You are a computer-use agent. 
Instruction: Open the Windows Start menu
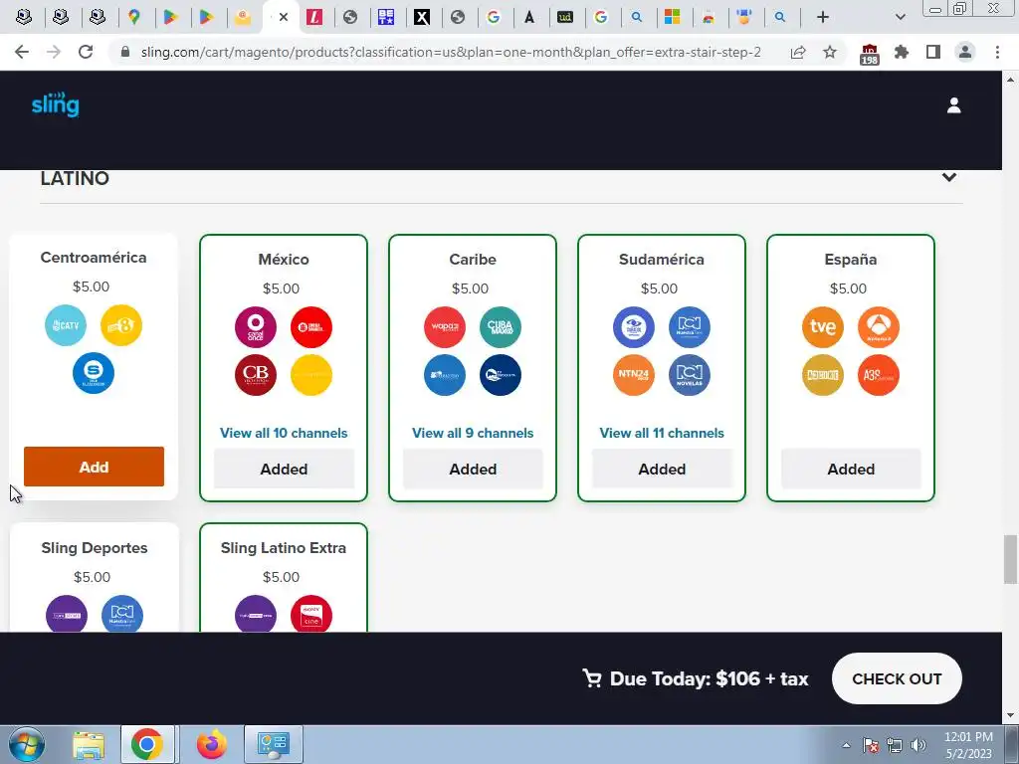27,744
